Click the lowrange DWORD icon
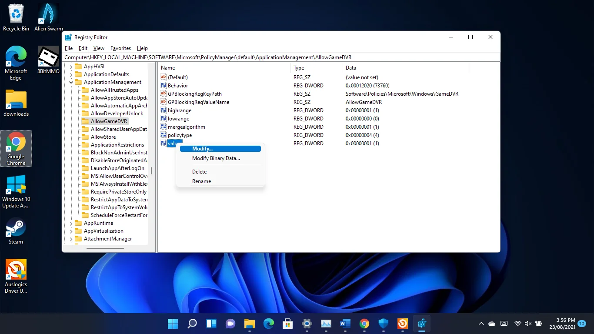 point(164,118)
